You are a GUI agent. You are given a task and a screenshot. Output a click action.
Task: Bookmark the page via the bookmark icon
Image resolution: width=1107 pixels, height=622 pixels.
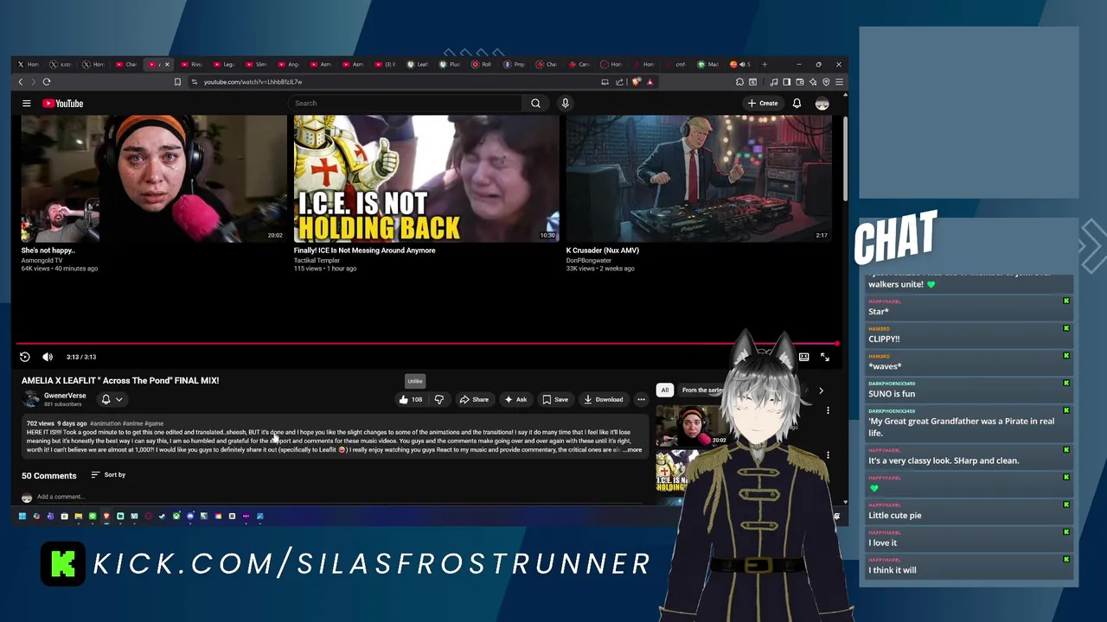[x=177, y=82]
